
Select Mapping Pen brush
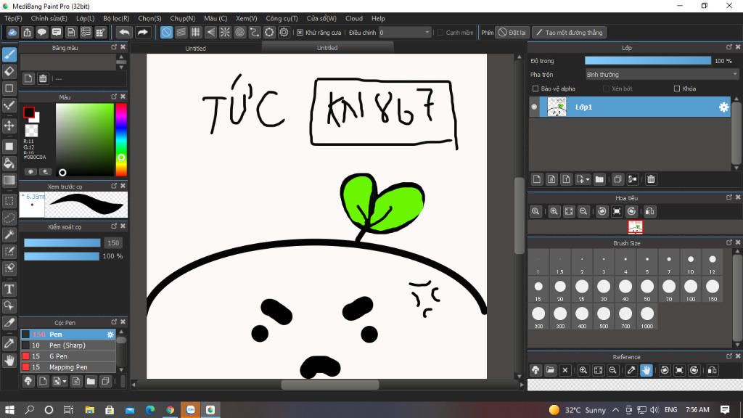click(x=67, y=366)
